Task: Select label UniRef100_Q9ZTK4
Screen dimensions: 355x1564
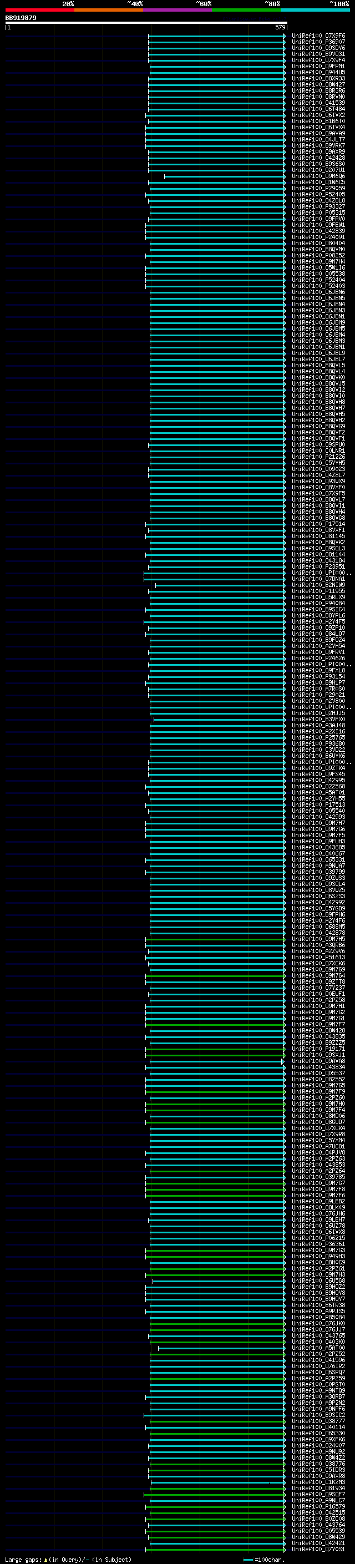Action: [318, 768]
